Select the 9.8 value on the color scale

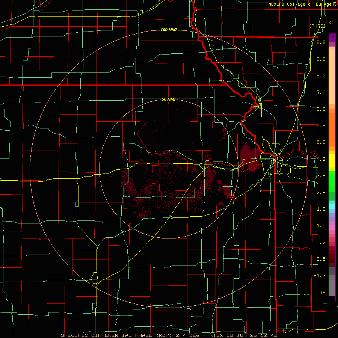click(321, 42)
